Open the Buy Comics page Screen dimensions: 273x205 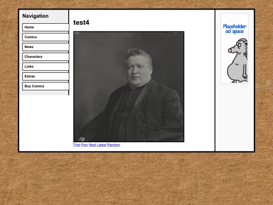coord(45,86)
